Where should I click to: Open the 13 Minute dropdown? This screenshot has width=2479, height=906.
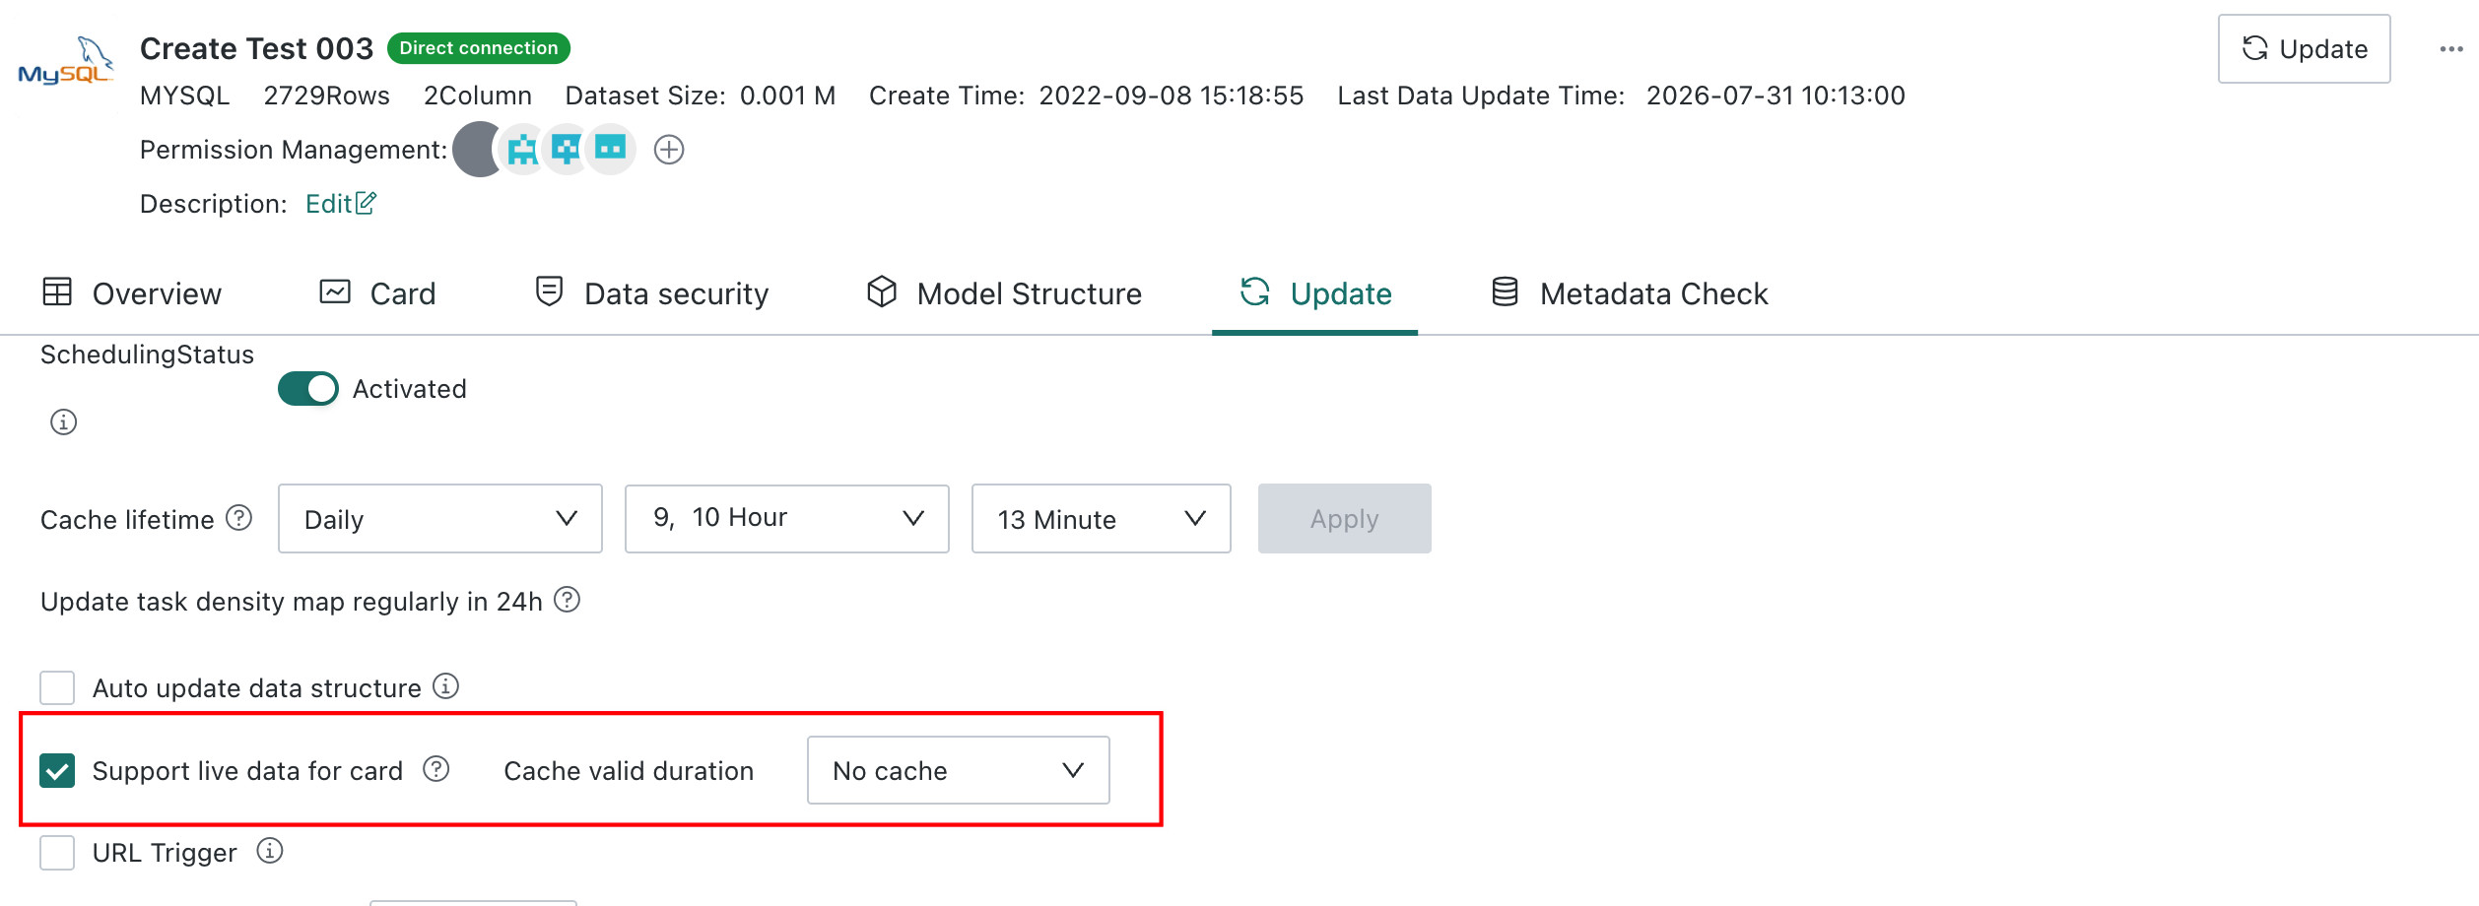pos(1102,519)
